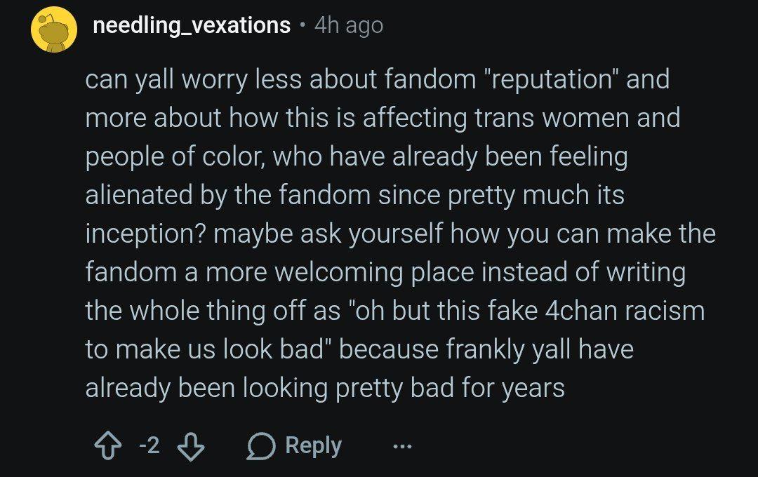Click the word "frankly" in the comment

(x=485, y=349)
